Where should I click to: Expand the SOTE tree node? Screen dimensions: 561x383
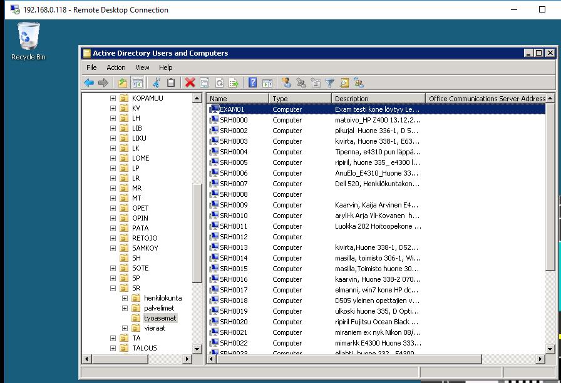(x=113, y=268)
